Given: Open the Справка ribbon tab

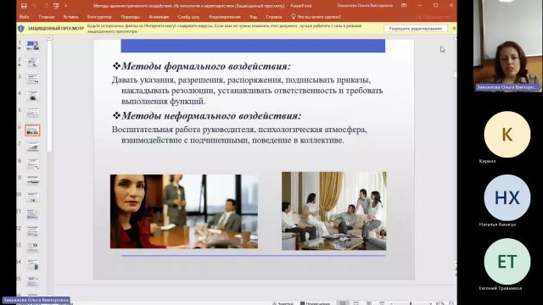Looking at the screenshot, I should click(273, 17).
